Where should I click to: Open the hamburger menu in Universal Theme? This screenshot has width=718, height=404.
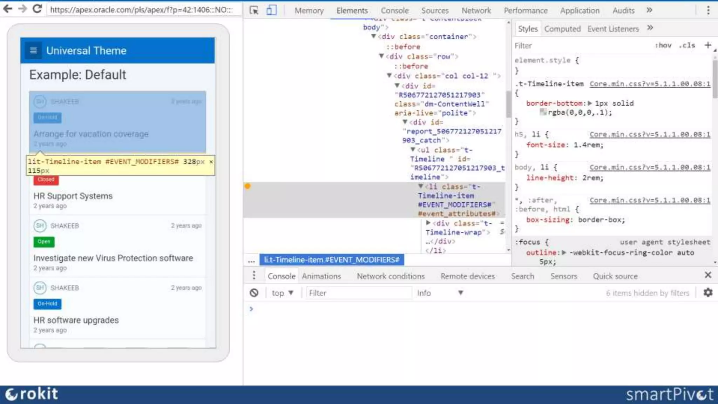33,50
